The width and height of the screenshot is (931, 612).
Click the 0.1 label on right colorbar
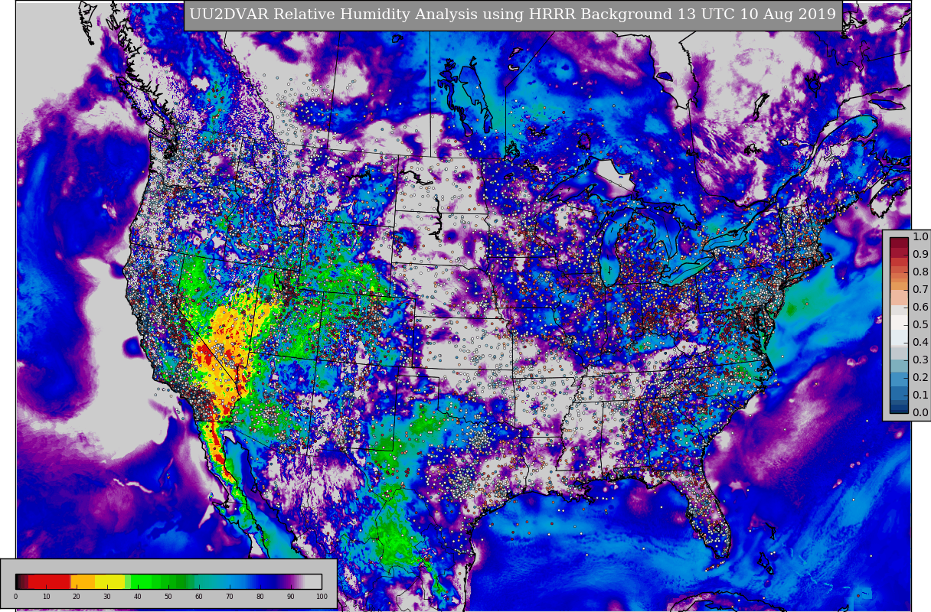click(x=920, y=396)
